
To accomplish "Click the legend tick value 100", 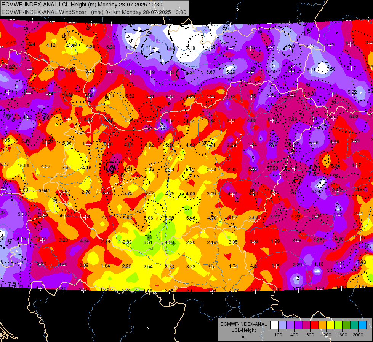I will tap(278, 335).
